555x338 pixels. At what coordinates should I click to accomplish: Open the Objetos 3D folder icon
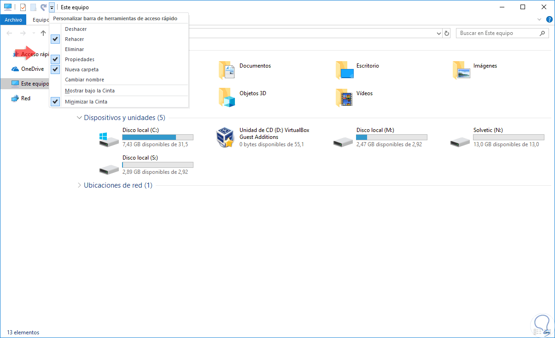tap(228, 97)
